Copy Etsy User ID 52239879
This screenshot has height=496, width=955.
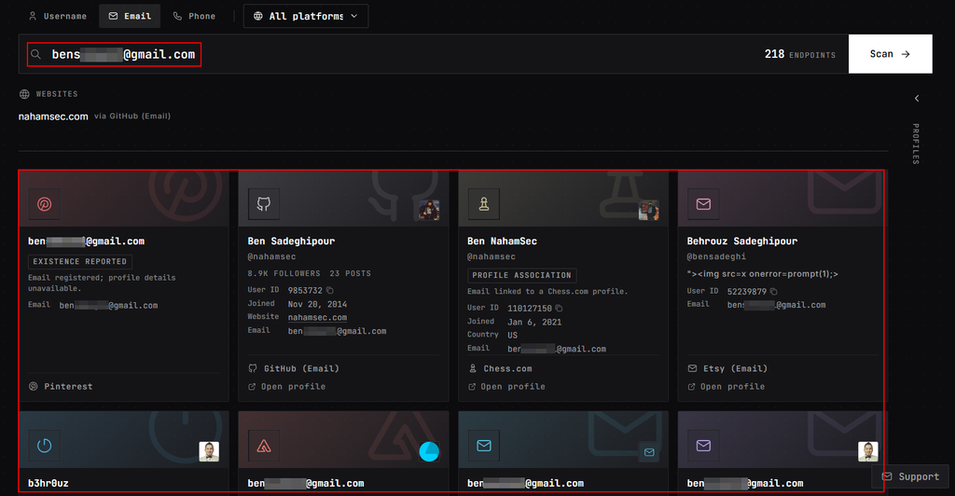(x=773, y=292)
